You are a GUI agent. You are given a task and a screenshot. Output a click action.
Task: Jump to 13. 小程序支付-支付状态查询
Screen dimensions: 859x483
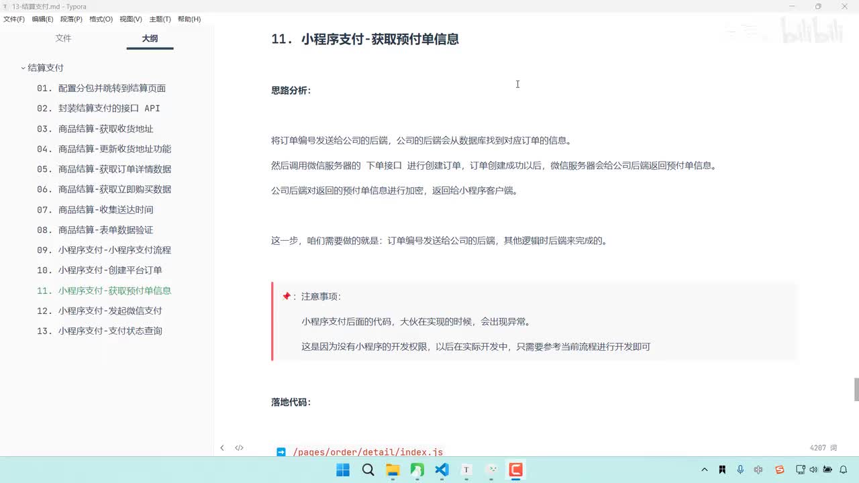point(99,331)
